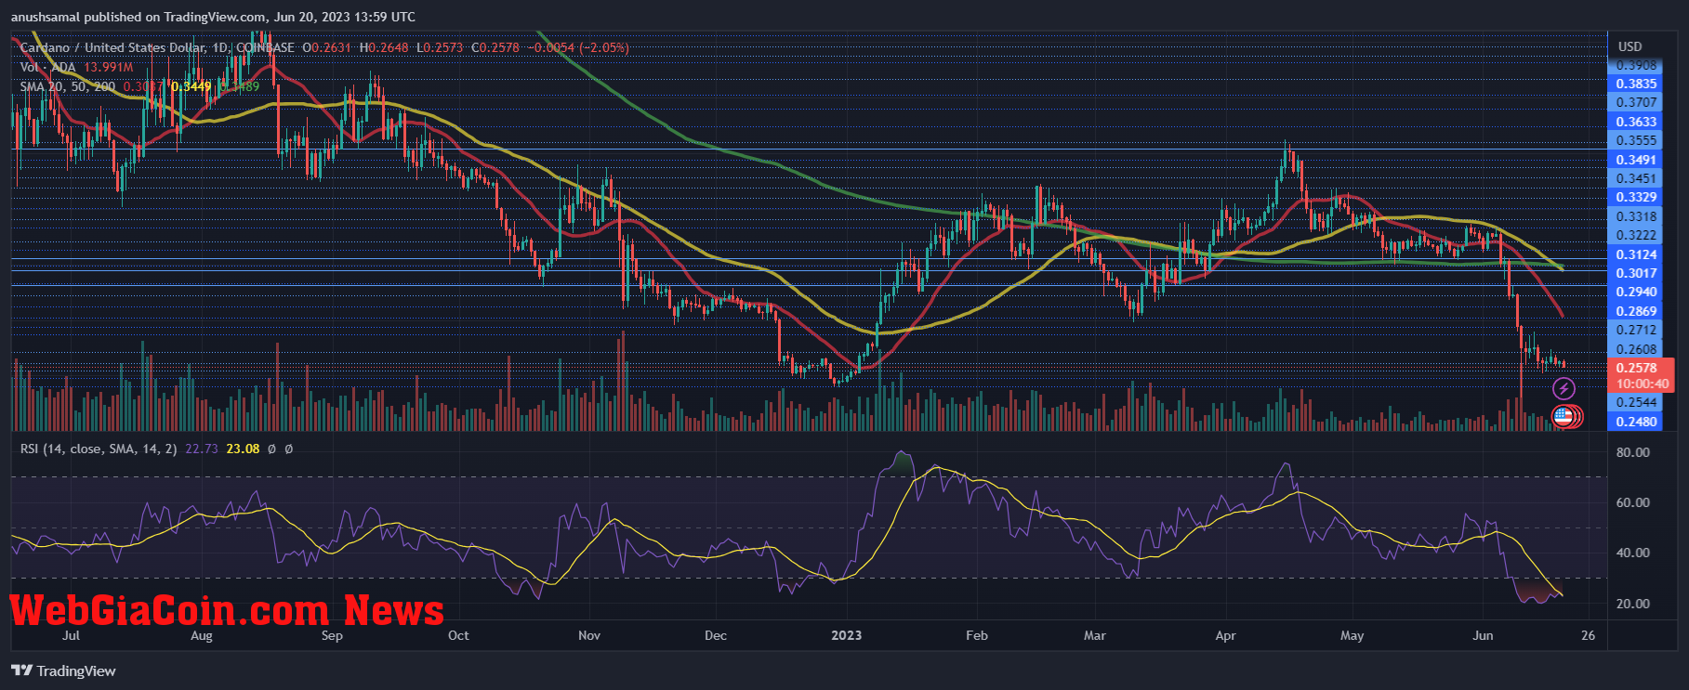Click the 0.3908 price level label
This screenshot has height=690, width=1689.
click(1636, 66)
